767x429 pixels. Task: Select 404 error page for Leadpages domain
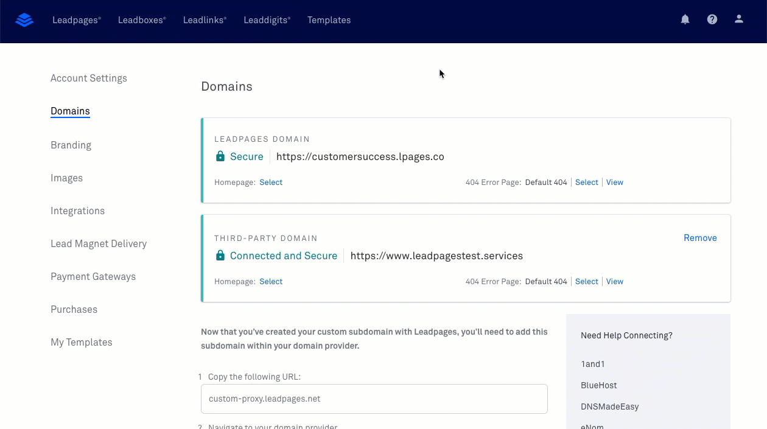pos(587,183)
